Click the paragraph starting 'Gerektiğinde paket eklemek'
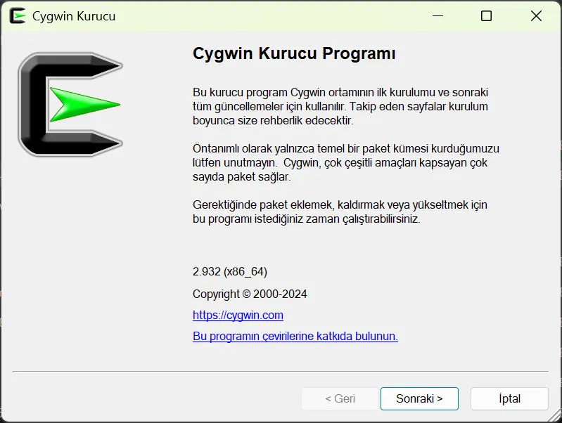 click(x=340, y=211)
